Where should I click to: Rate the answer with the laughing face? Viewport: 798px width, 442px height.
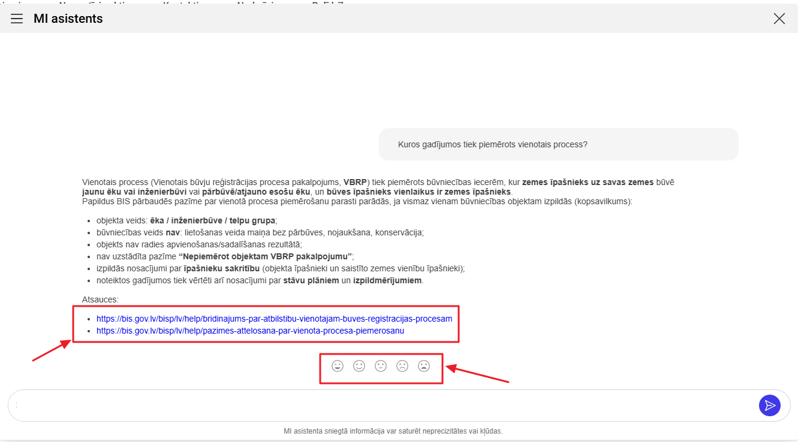tap(338, 365)
